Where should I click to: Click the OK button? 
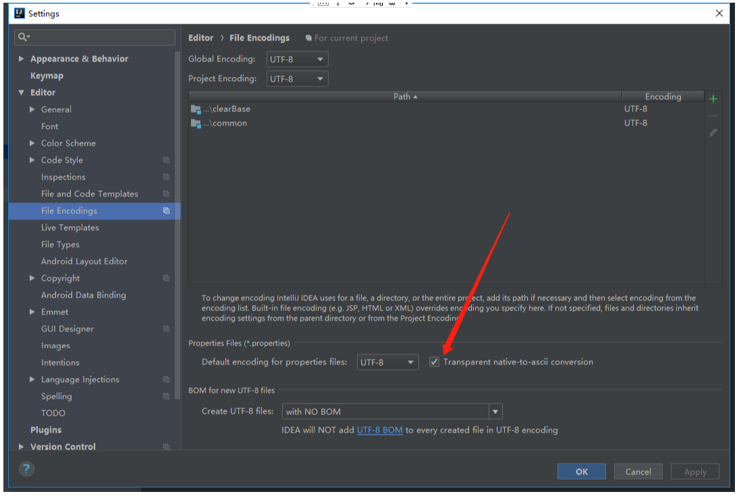(581, 472)
